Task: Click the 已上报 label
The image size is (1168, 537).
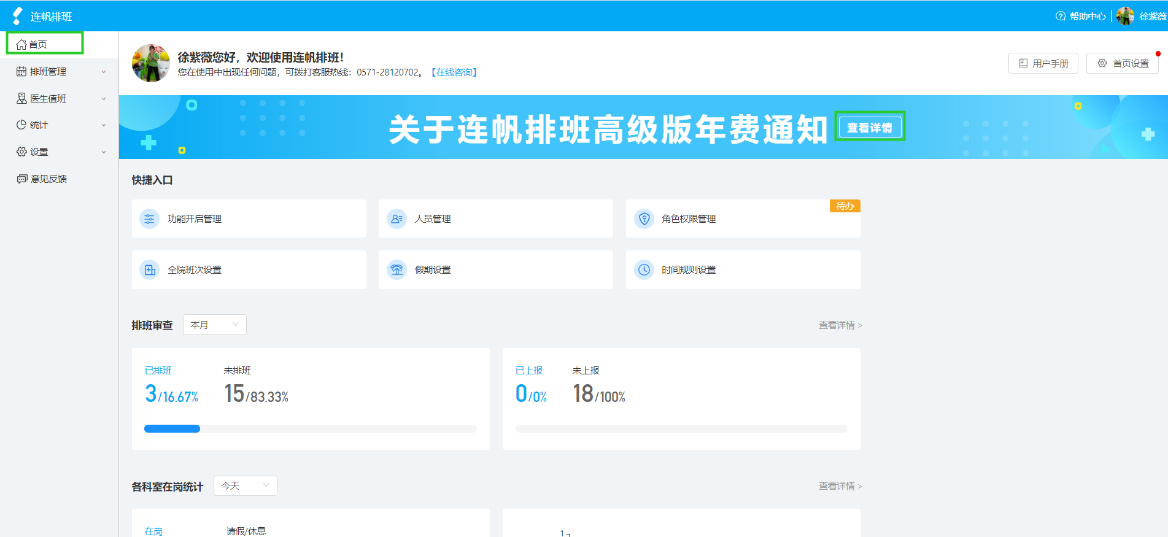Action: click(x=529, y=371)
